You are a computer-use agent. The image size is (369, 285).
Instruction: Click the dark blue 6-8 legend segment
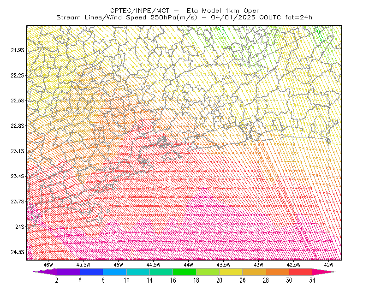91,272
